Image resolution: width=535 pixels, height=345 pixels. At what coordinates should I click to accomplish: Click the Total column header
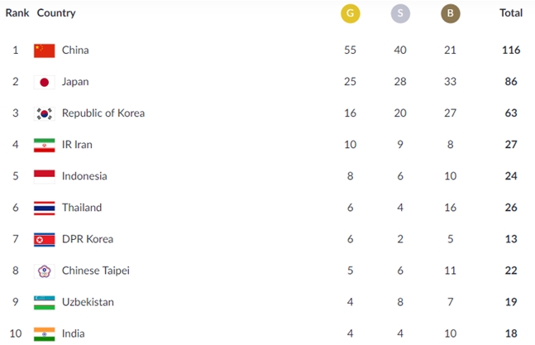(510, 13)
